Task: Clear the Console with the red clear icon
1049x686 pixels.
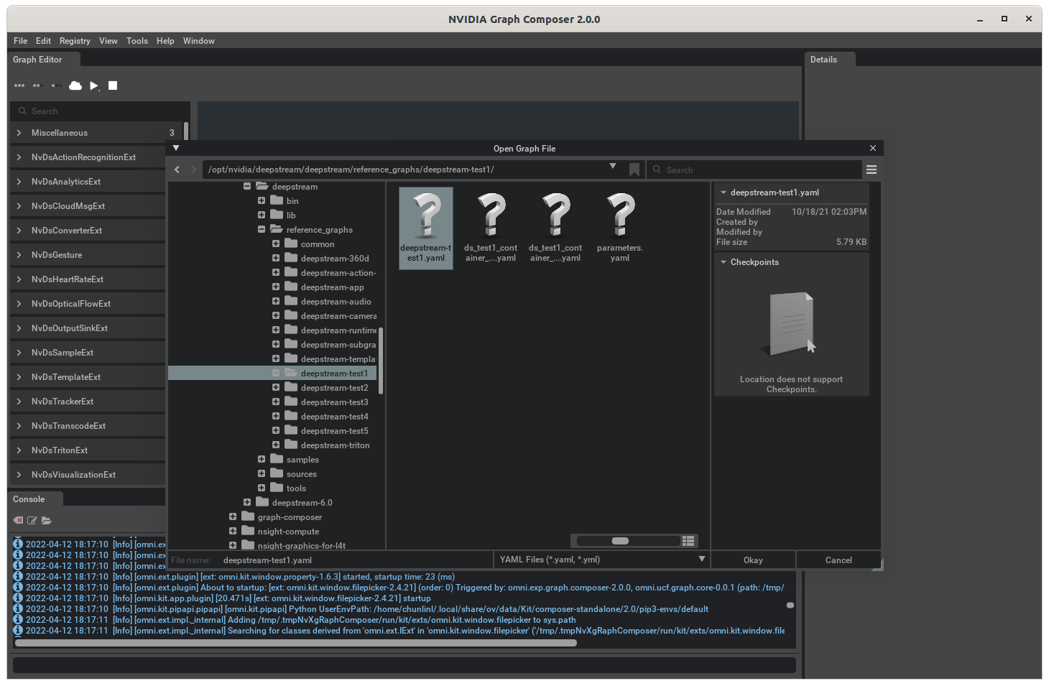Action: point(17,520)
